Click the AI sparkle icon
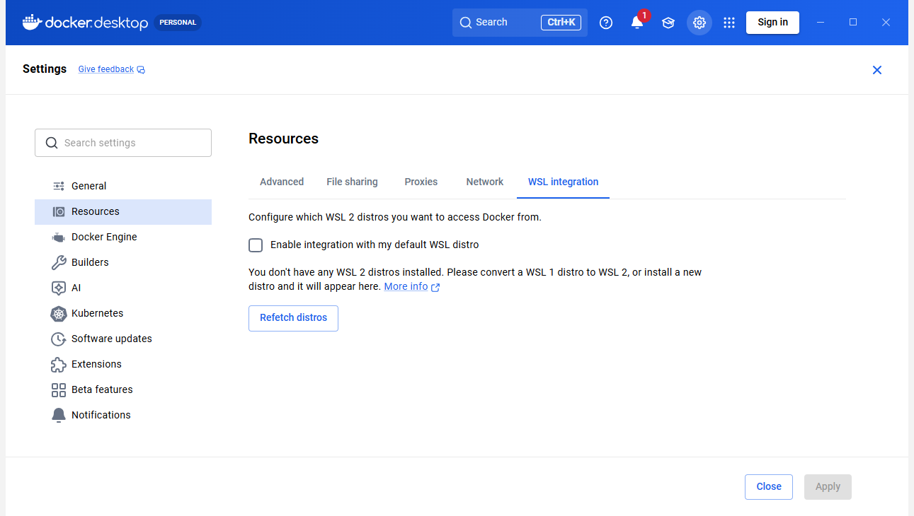Viewport: 914px width, 516px height. point(59,288)
